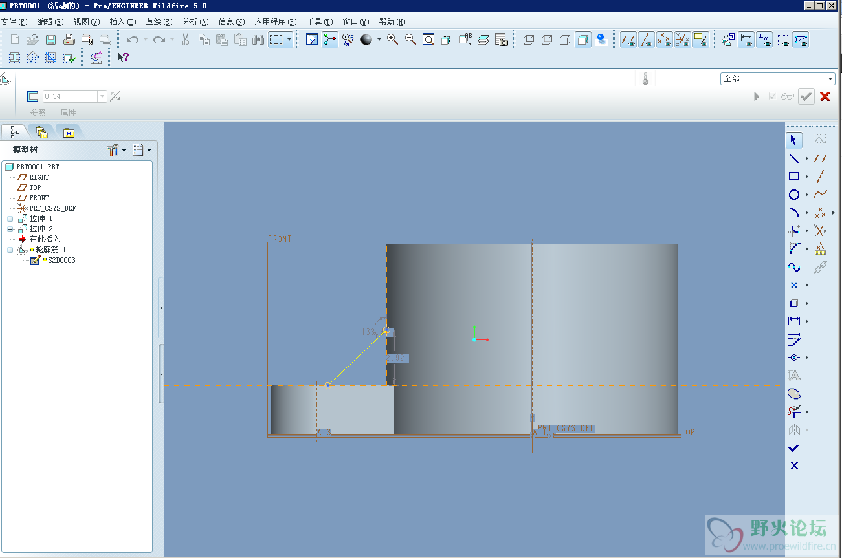Screen dimensions: 842x558
Task: Open the layers icon in toolbar
Action: click(x=483, y=40)
